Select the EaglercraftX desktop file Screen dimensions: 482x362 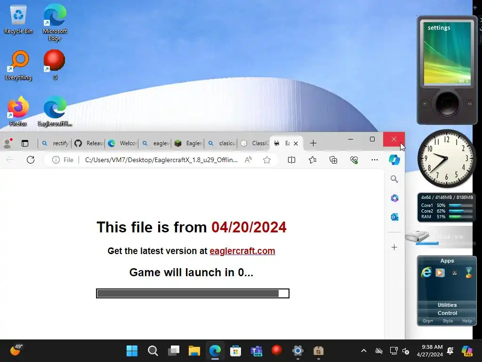tap(55, 111)
